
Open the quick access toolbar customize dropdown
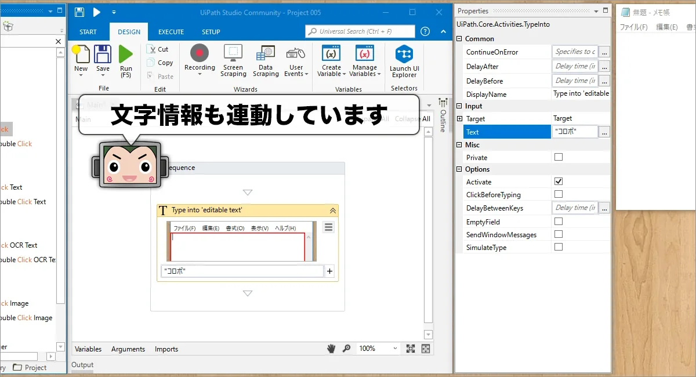(114, 12)
